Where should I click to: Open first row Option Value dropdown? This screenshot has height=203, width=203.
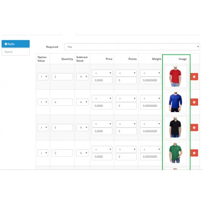(x=43, y=77)
